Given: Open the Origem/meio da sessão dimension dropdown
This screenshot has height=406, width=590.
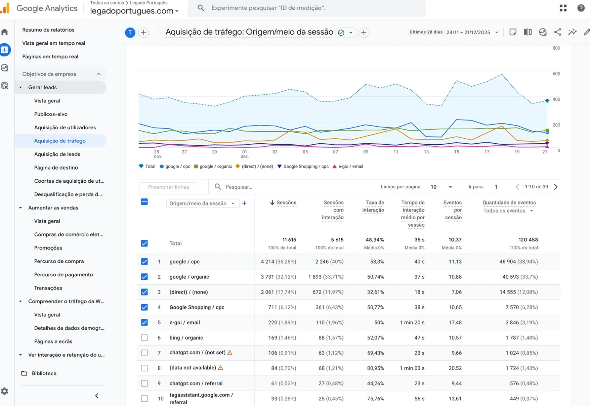Looking at the screenshot, I should click(x=202, y=203).
